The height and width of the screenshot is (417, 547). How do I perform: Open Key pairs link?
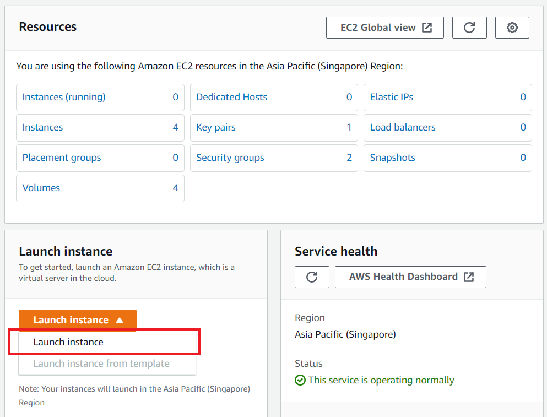tap(216, 127)
